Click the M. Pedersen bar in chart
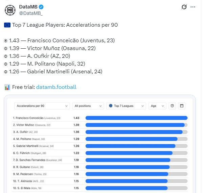The height and width of the screenshot is (193, 203). 127,174
